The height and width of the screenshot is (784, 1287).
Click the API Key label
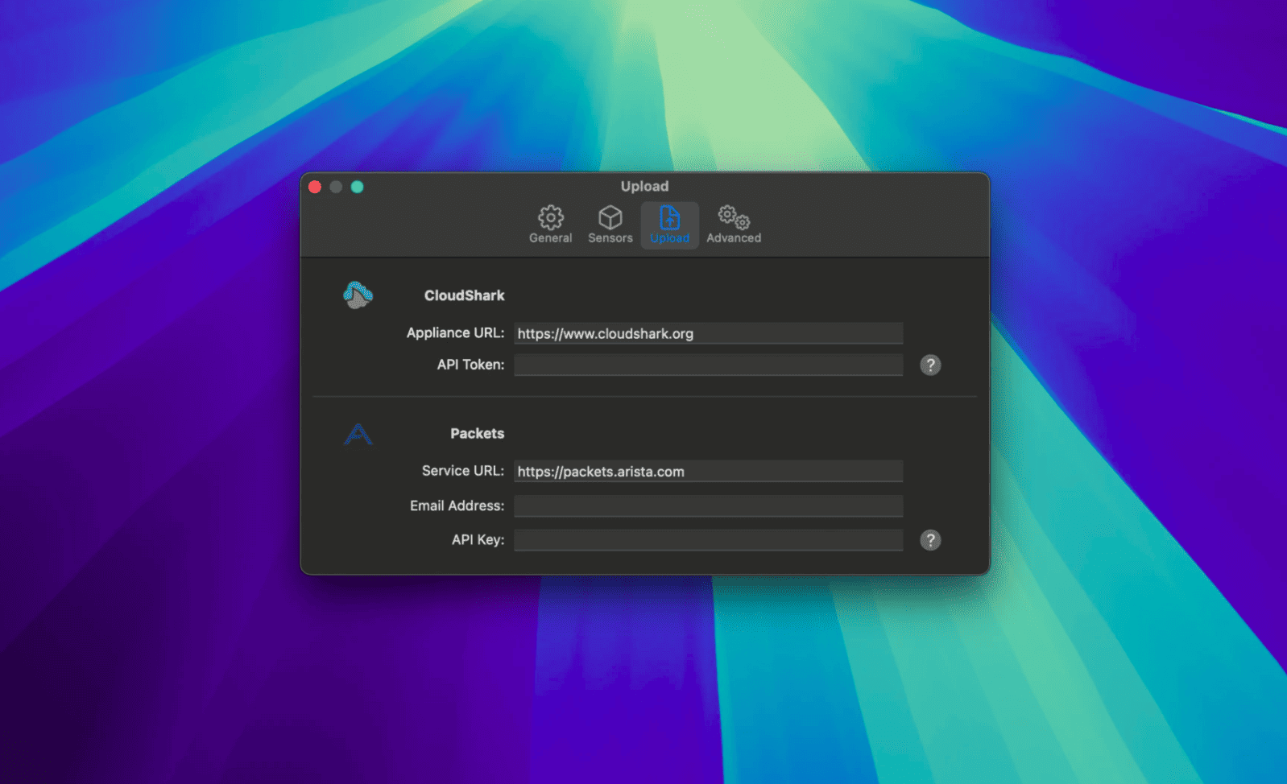click(478, 540)
